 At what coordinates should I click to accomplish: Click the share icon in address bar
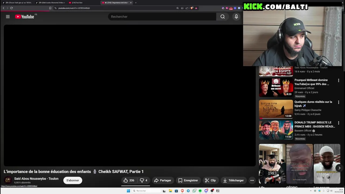coord(187,8)
